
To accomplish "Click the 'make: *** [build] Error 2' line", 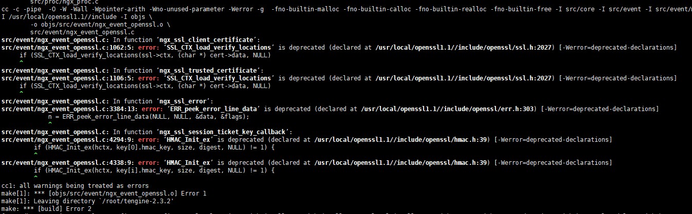I will 46,208.
